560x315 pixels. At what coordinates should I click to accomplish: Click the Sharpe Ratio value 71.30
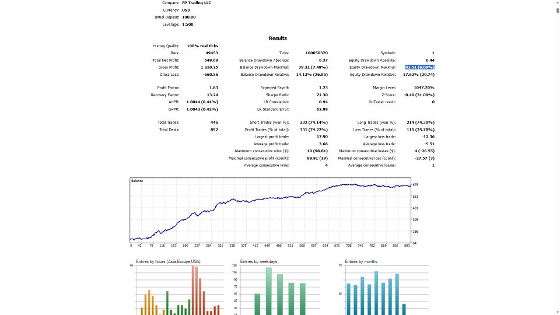pos(322,95)
